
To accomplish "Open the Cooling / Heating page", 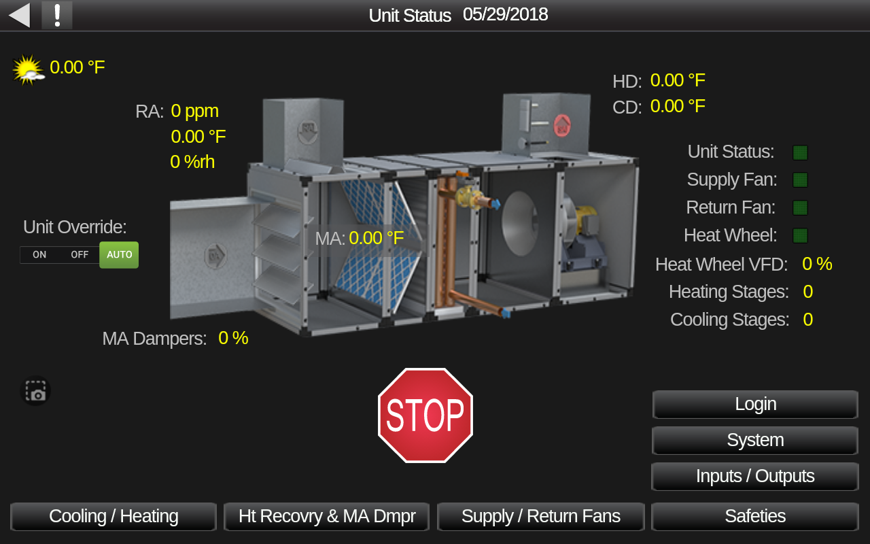I will [114, 517].
